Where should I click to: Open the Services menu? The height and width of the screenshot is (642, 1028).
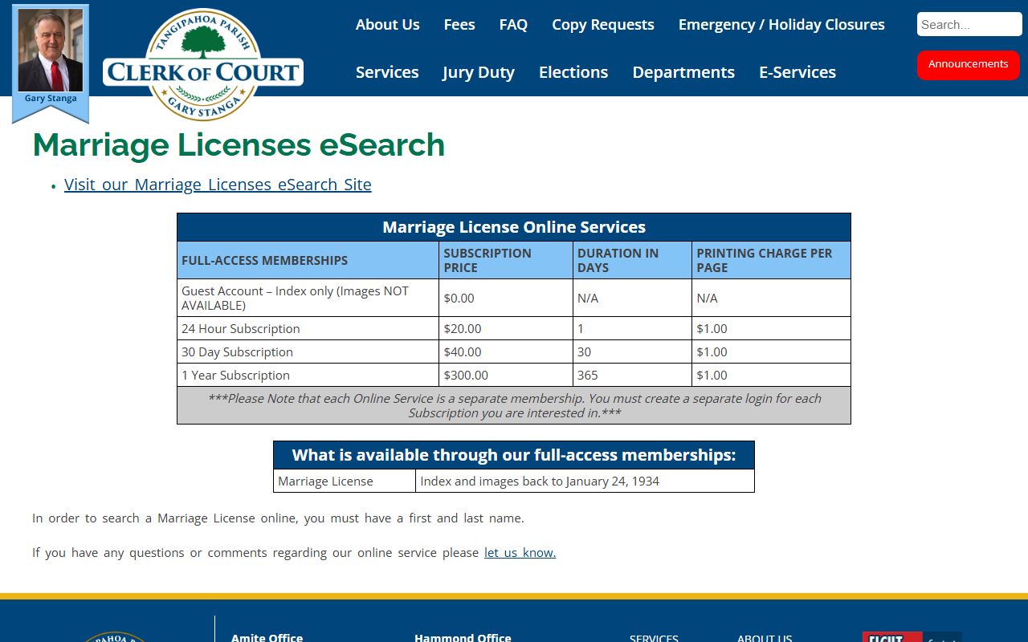(387, 72)
